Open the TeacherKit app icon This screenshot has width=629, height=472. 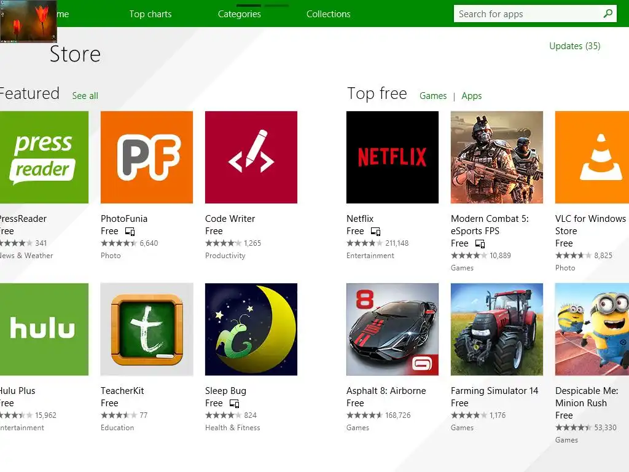pos(147,329)
